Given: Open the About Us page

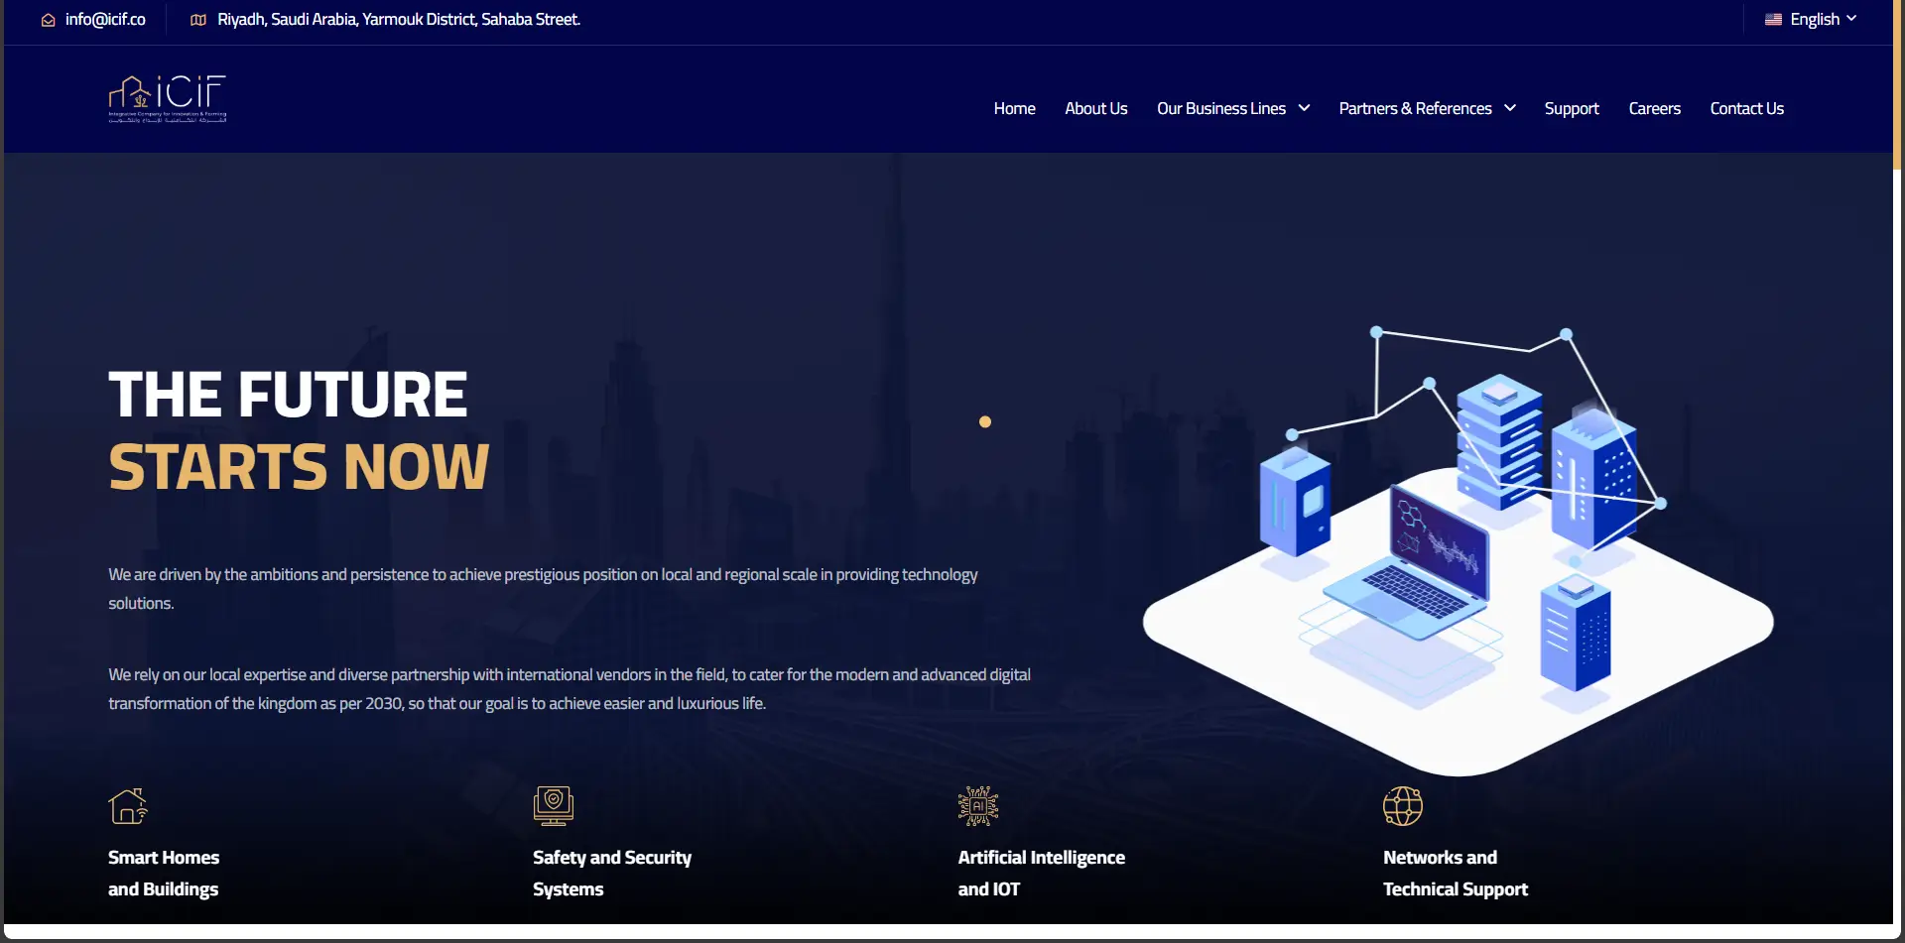Looking at the screenshot, I should pyautogui.click(x=1095, y=109).
